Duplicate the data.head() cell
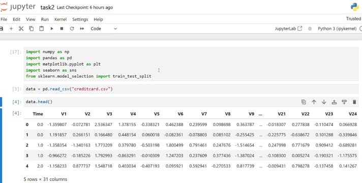The width and height of the screenshot is (362, 183). (304, 102)
